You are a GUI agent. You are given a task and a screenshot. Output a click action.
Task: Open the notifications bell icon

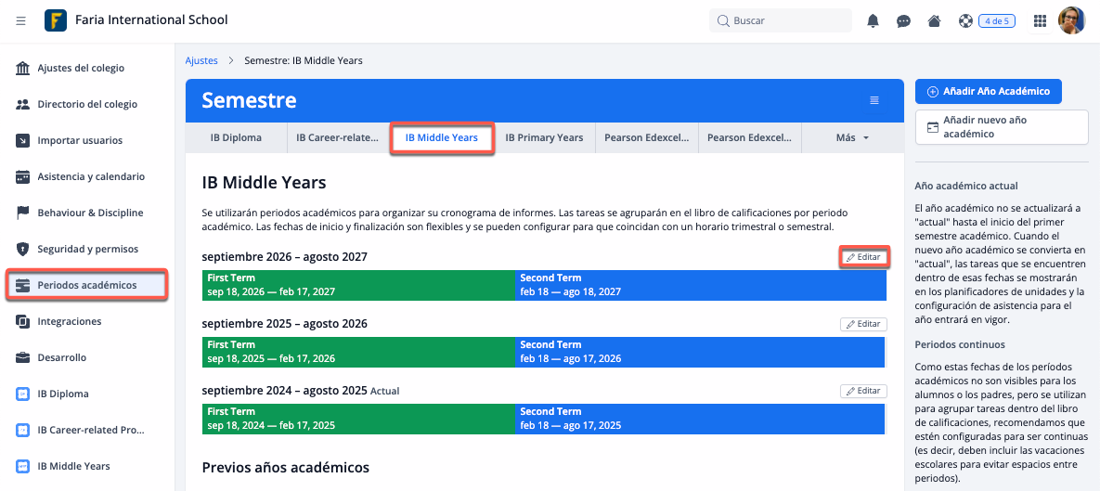tap(873, 20)
